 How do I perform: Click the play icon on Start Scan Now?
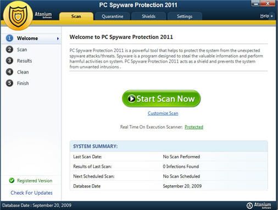(x=131, y=98)
